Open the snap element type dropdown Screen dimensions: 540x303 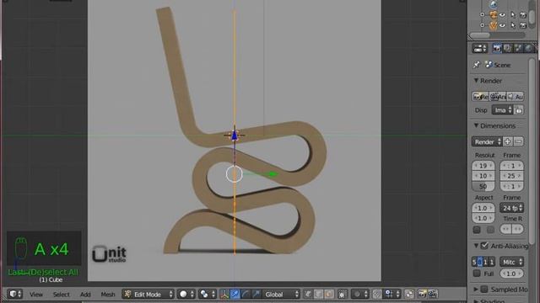(x=392, y=294)
